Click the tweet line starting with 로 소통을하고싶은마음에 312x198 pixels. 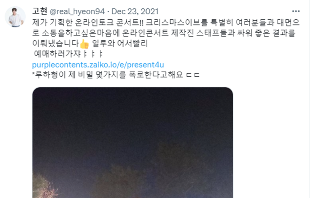click(x=164, y=33)
